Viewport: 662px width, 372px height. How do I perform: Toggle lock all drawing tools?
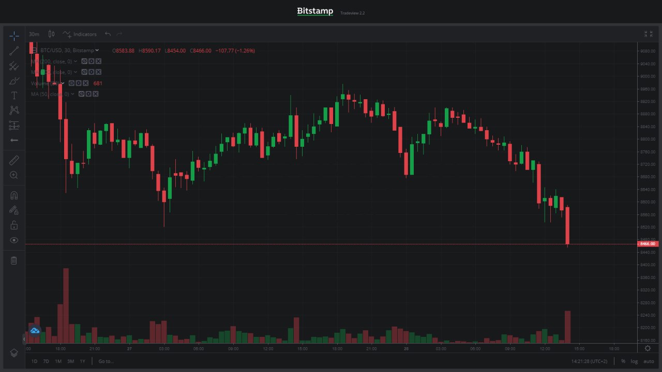pyautogui.click(x=14, y=225)
